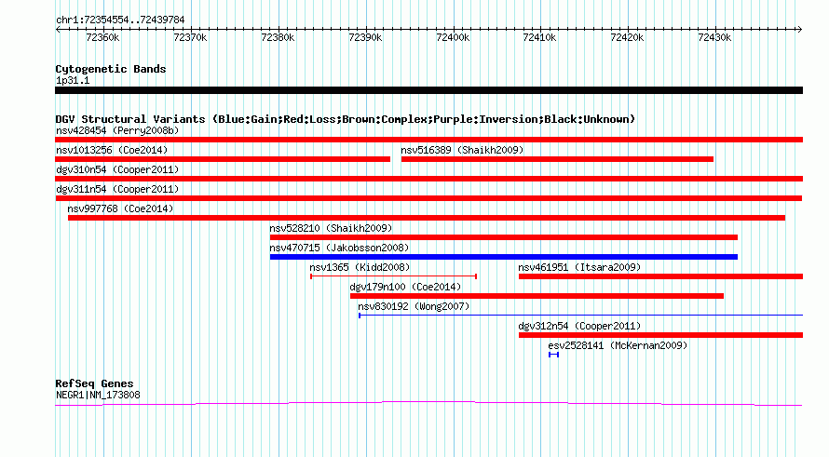The image size is (829, 457).
Task: Open the nsv997768 (Coe2014) label
Action: tap(120, 208)
